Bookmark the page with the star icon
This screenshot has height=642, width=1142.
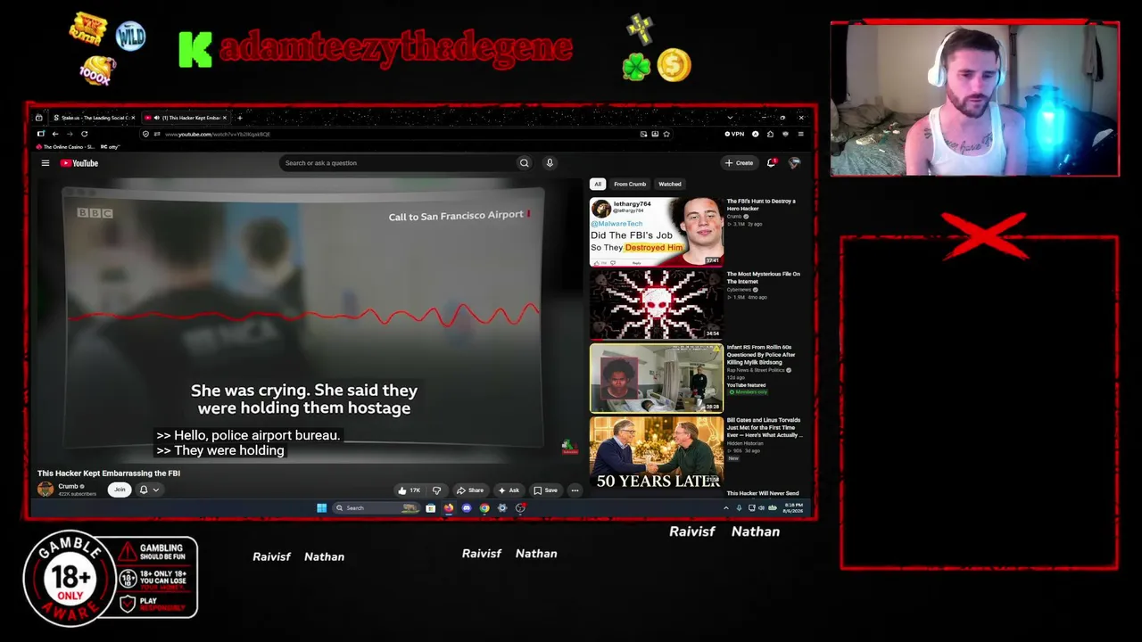tap(666, 134)
